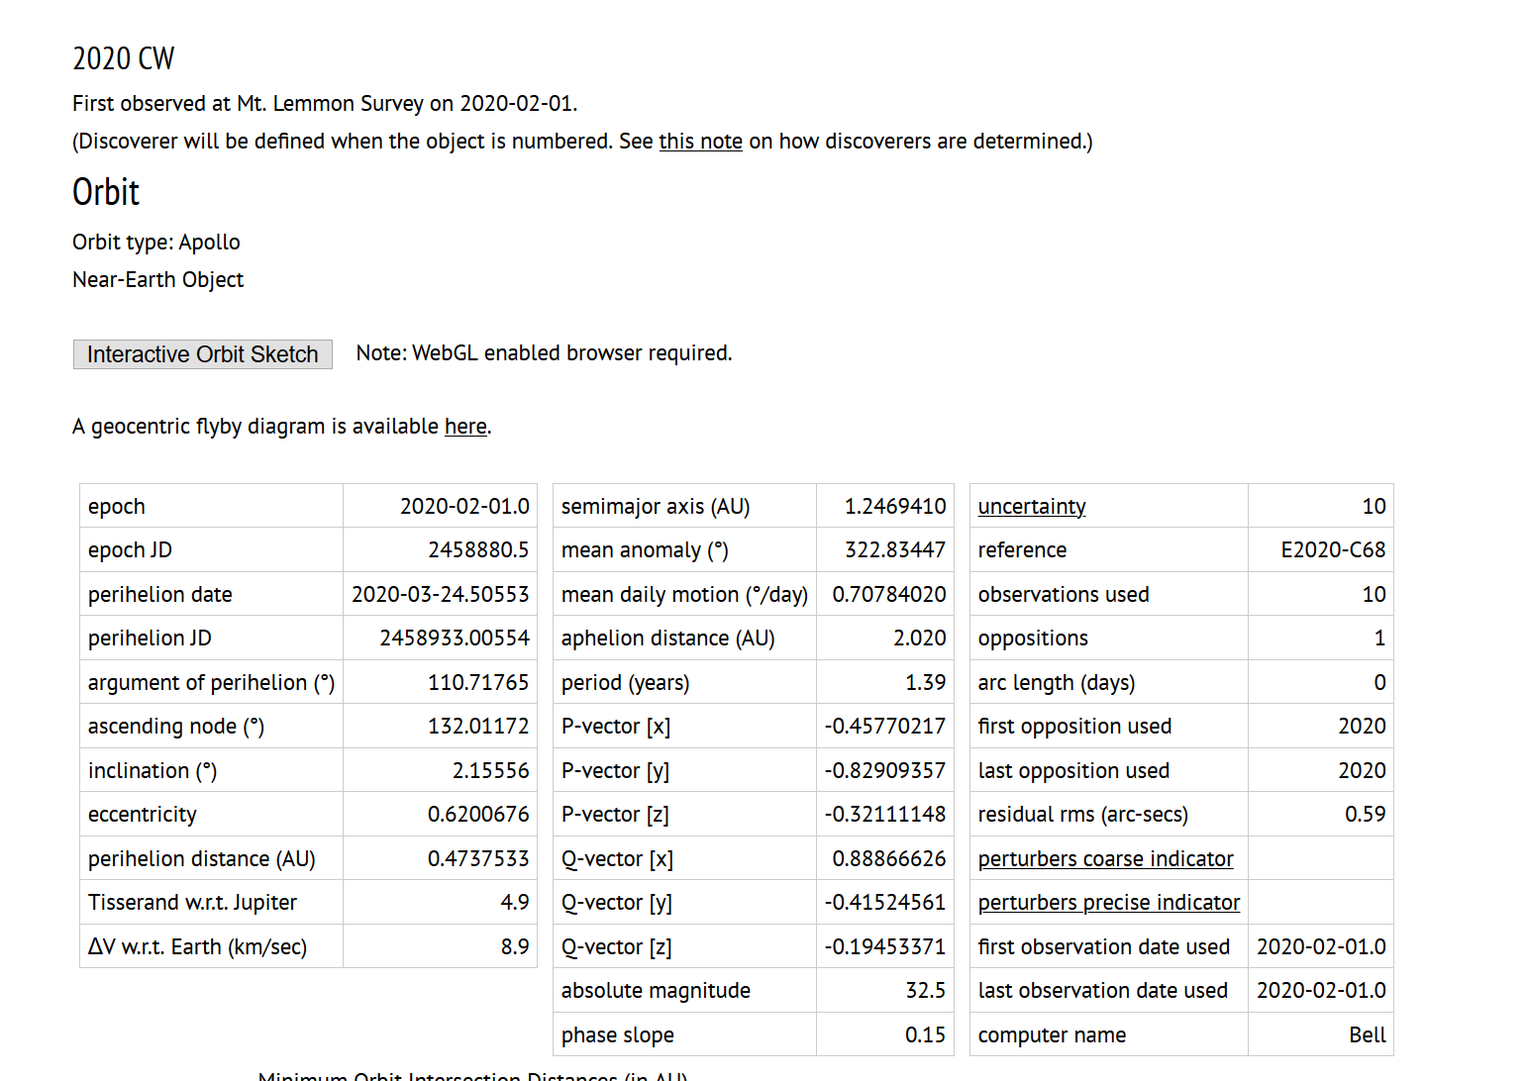
Task: Follow the uncertainty link in the table
Action: click(1031, 507)
